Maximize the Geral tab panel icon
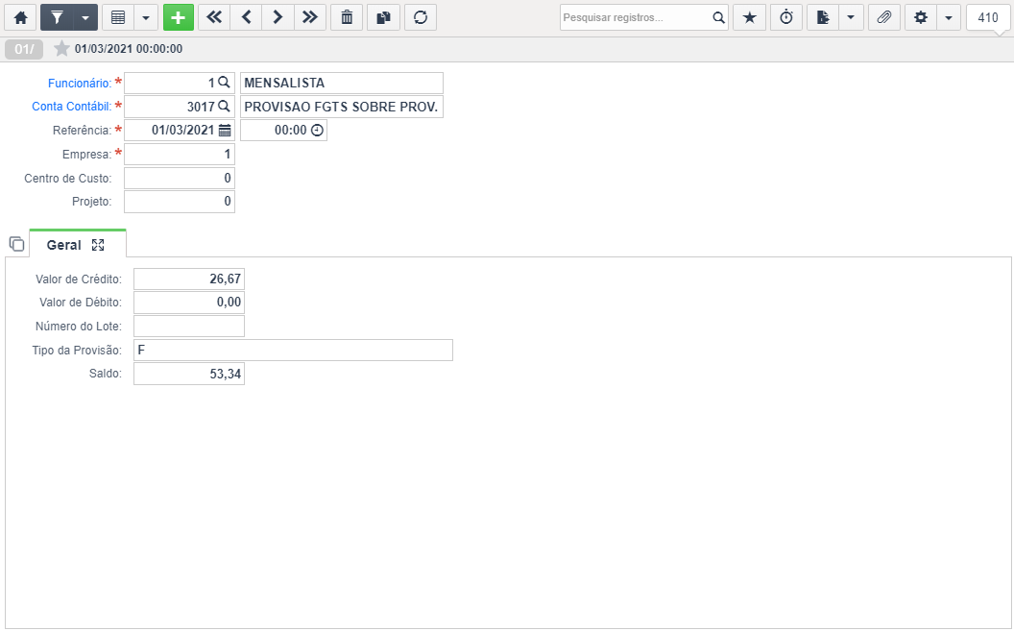The height and width of the screenshot is (631, 1014). coord(98,244)
